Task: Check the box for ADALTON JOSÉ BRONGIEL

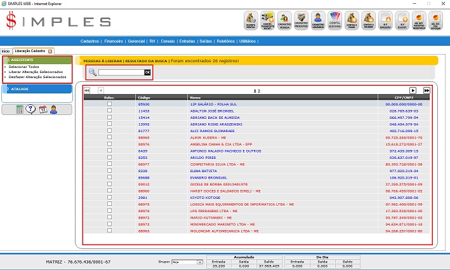Action: [x=109, y=110]
